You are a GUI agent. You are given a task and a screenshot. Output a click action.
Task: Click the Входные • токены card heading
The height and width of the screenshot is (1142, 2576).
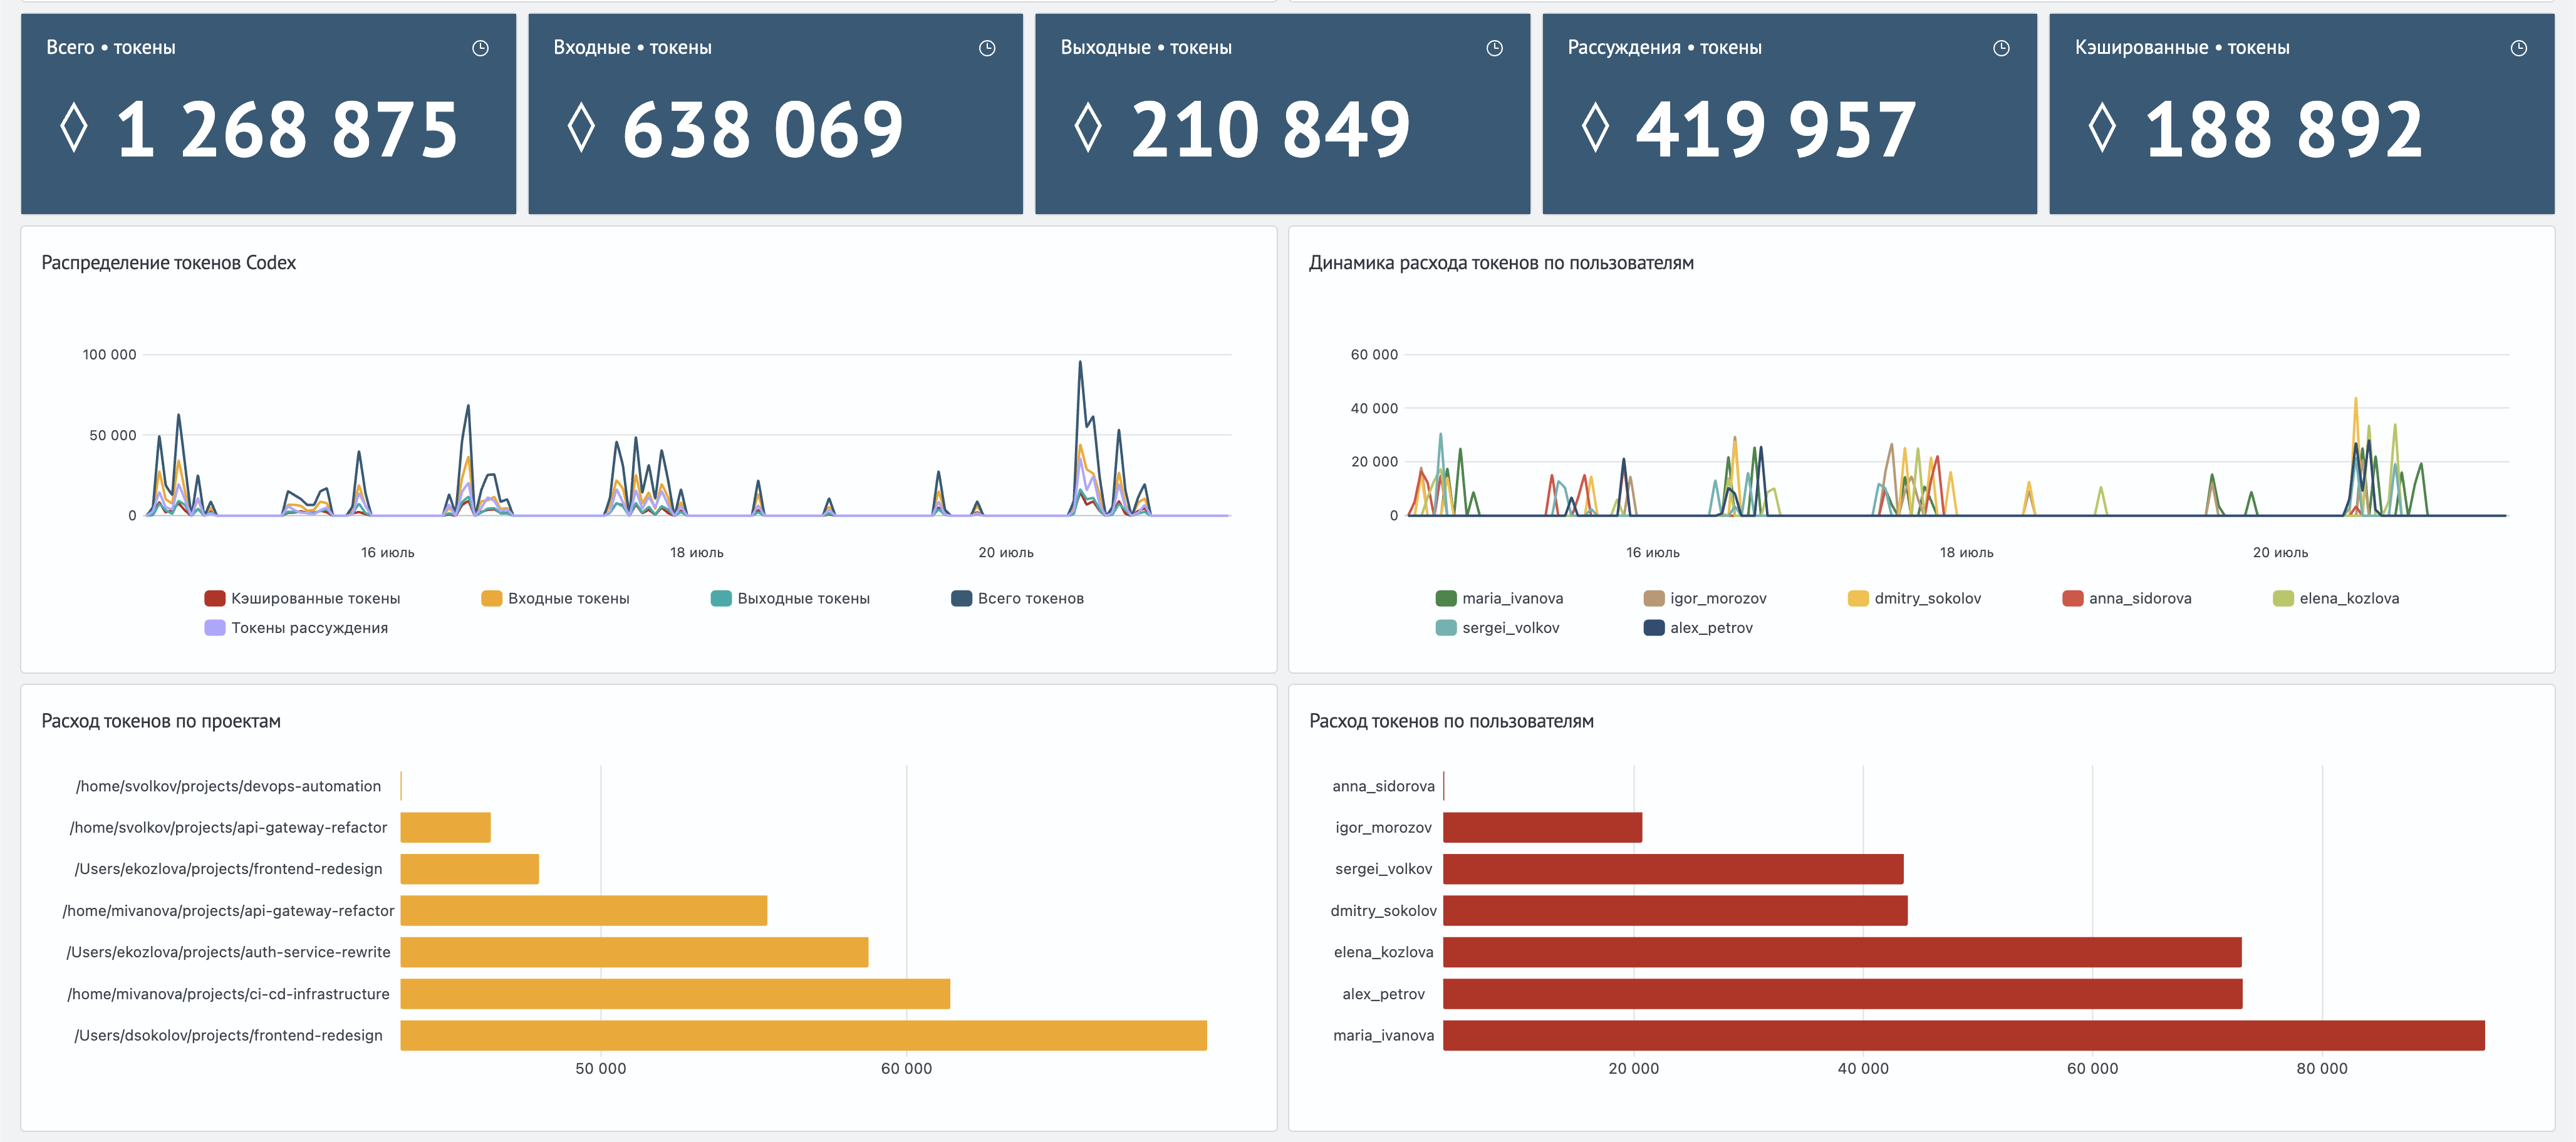tap(632, 48)
